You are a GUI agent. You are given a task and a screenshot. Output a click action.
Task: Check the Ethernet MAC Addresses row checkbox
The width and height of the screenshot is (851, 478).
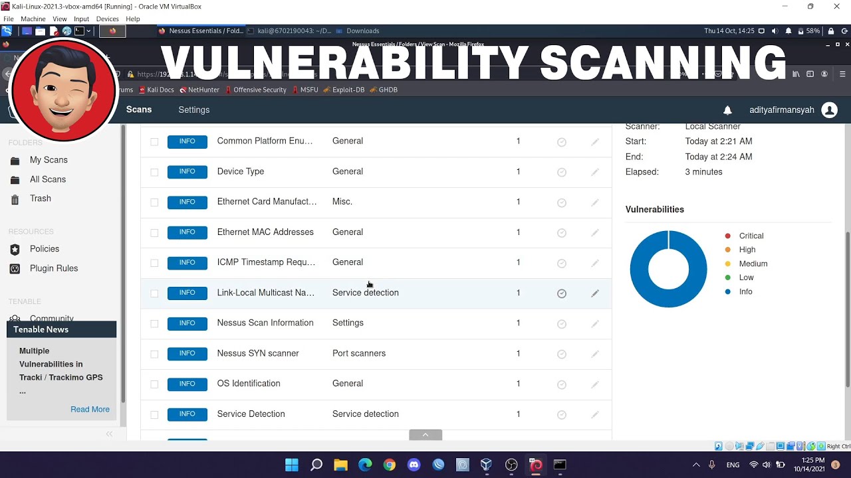click(x=154, y=232)
